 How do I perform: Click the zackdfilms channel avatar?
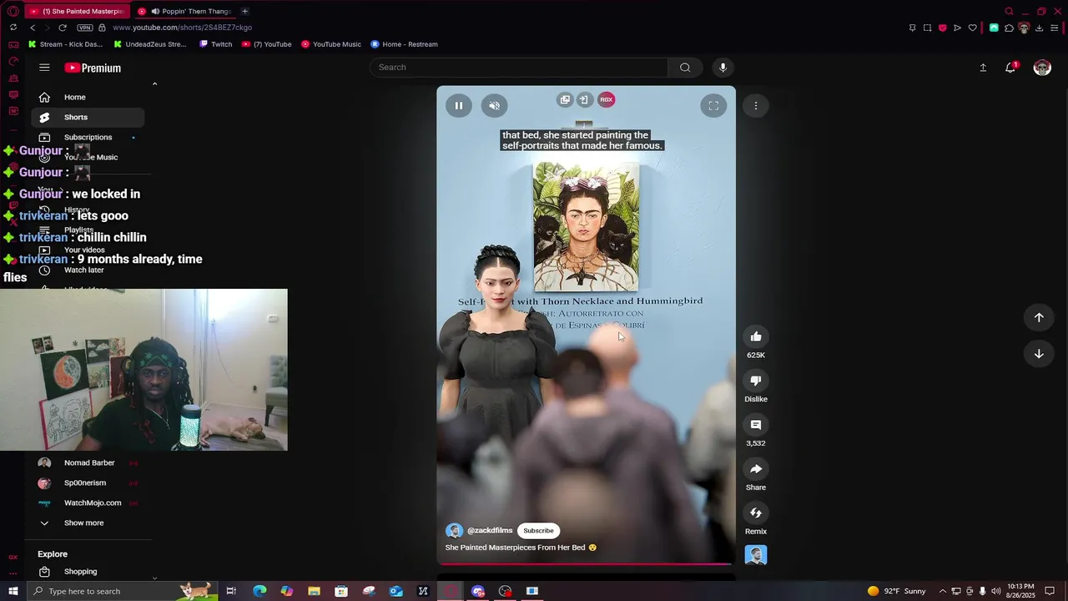(455, 531)
